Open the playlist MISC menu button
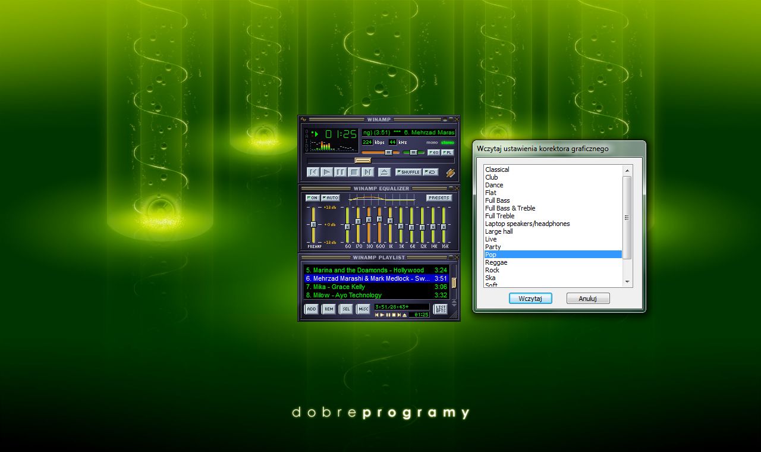The image size is (761, 452). click(363, 309)
